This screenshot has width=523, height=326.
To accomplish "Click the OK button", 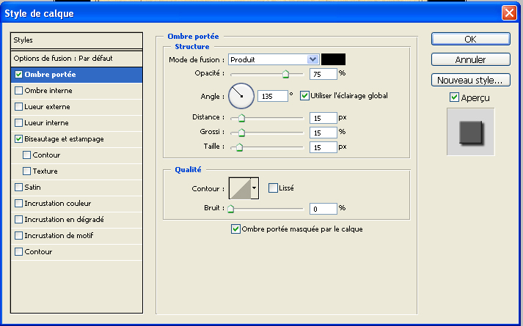I will coord(471,39).
